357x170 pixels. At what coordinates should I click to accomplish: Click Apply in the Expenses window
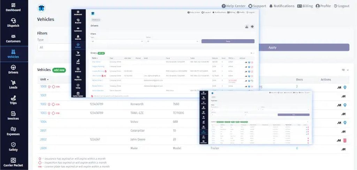click(x=294, y=115)
